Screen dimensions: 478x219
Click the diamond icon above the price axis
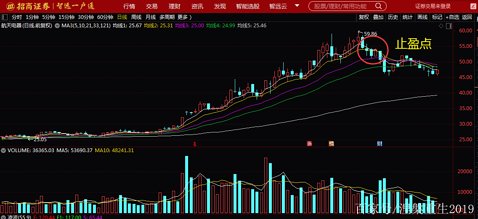[441, 26]
